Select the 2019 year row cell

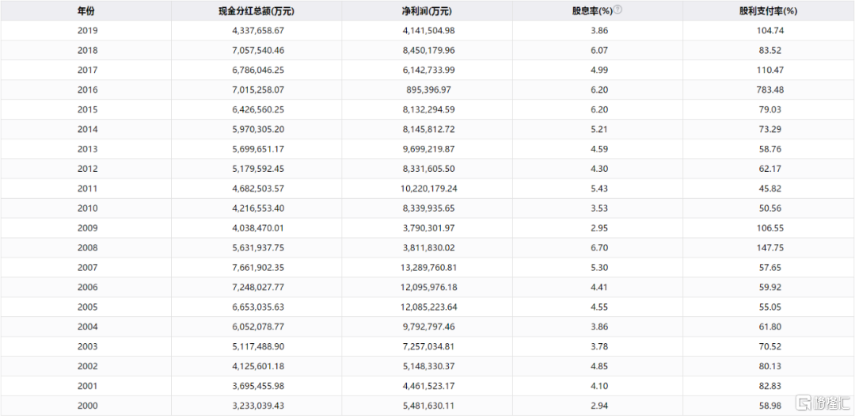86,31
